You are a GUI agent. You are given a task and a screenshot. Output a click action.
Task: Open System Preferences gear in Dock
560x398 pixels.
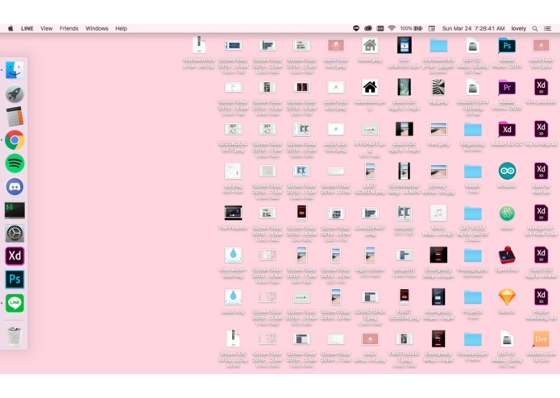15,233
